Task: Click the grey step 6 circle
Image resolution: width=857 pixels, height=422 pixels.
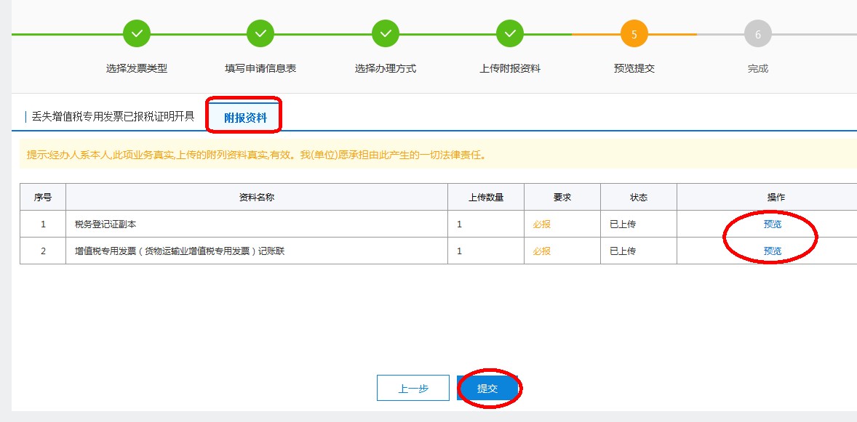Action: [758, 34]
